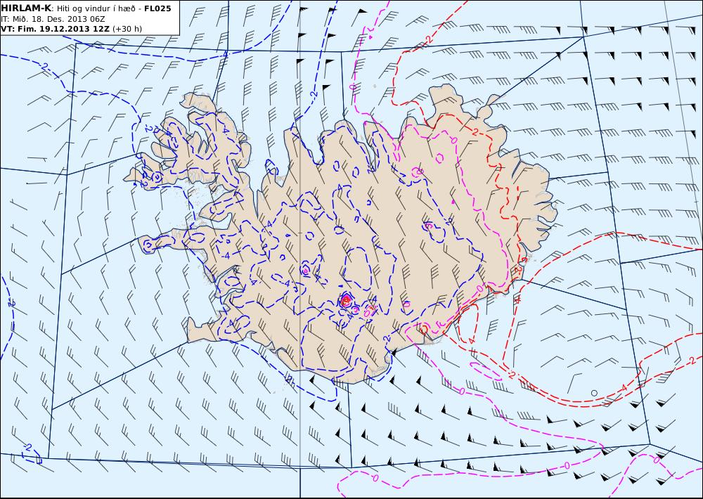This screenshot has height=499, width=703.
Task: Click the small open circle marker in the southeast sea
Action: coord(594,393)
